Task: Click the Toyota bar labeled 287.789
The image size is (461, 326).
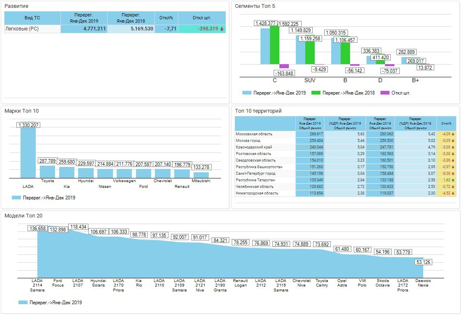Action: point(47,172)
